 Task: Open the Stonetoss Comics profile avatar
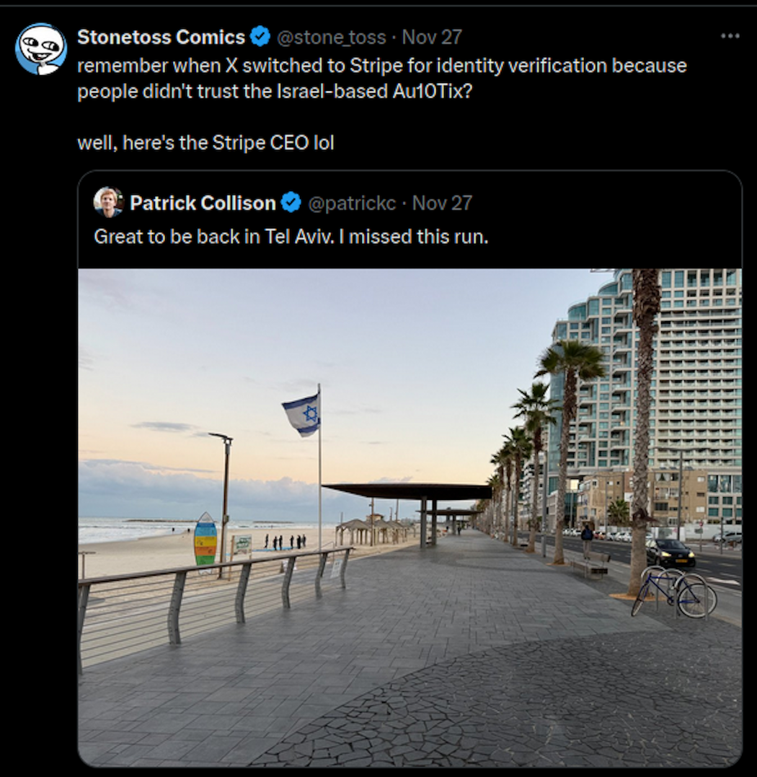coord(40,49)
